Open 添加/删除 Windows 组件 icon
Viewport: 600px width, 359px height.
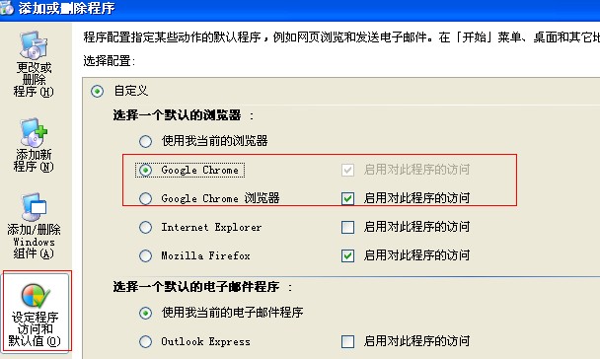pyautogui.click(x=34, y=226)
